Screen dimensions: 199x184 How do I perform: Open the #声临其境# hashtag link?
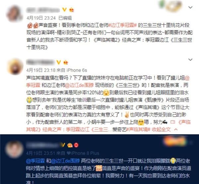[x=138, y=129]
